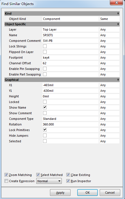Set Component Type match criterion Any
Viewport: 125px width, 199px height.
tap(109, 119)
